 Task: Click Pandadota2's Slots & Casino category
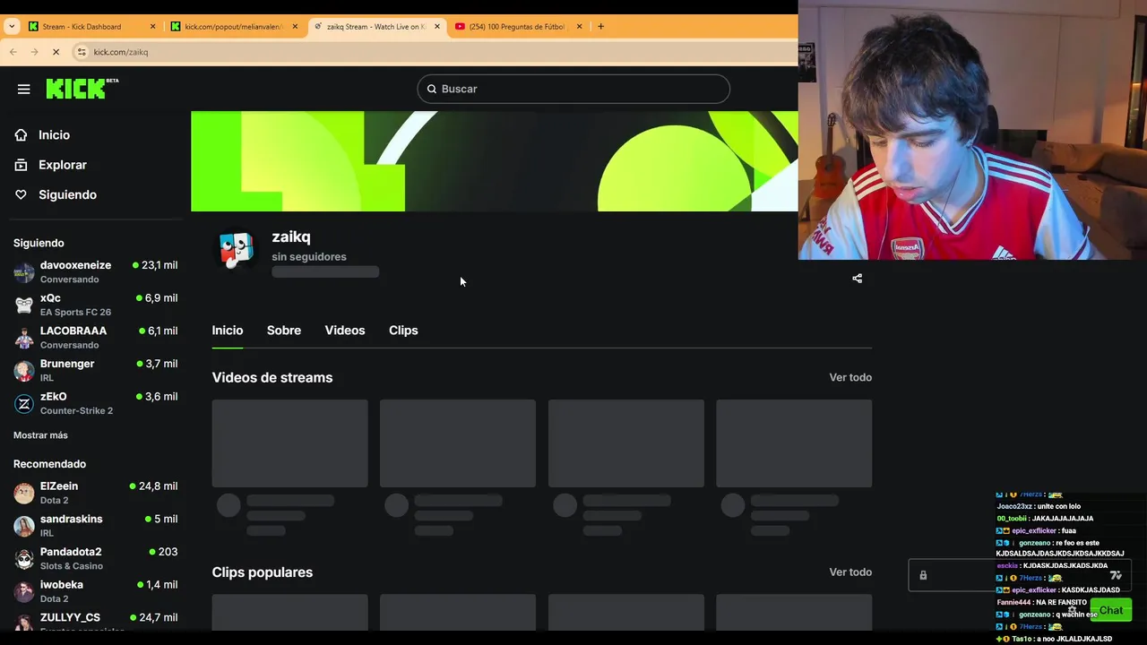click(x=72, y=566)
